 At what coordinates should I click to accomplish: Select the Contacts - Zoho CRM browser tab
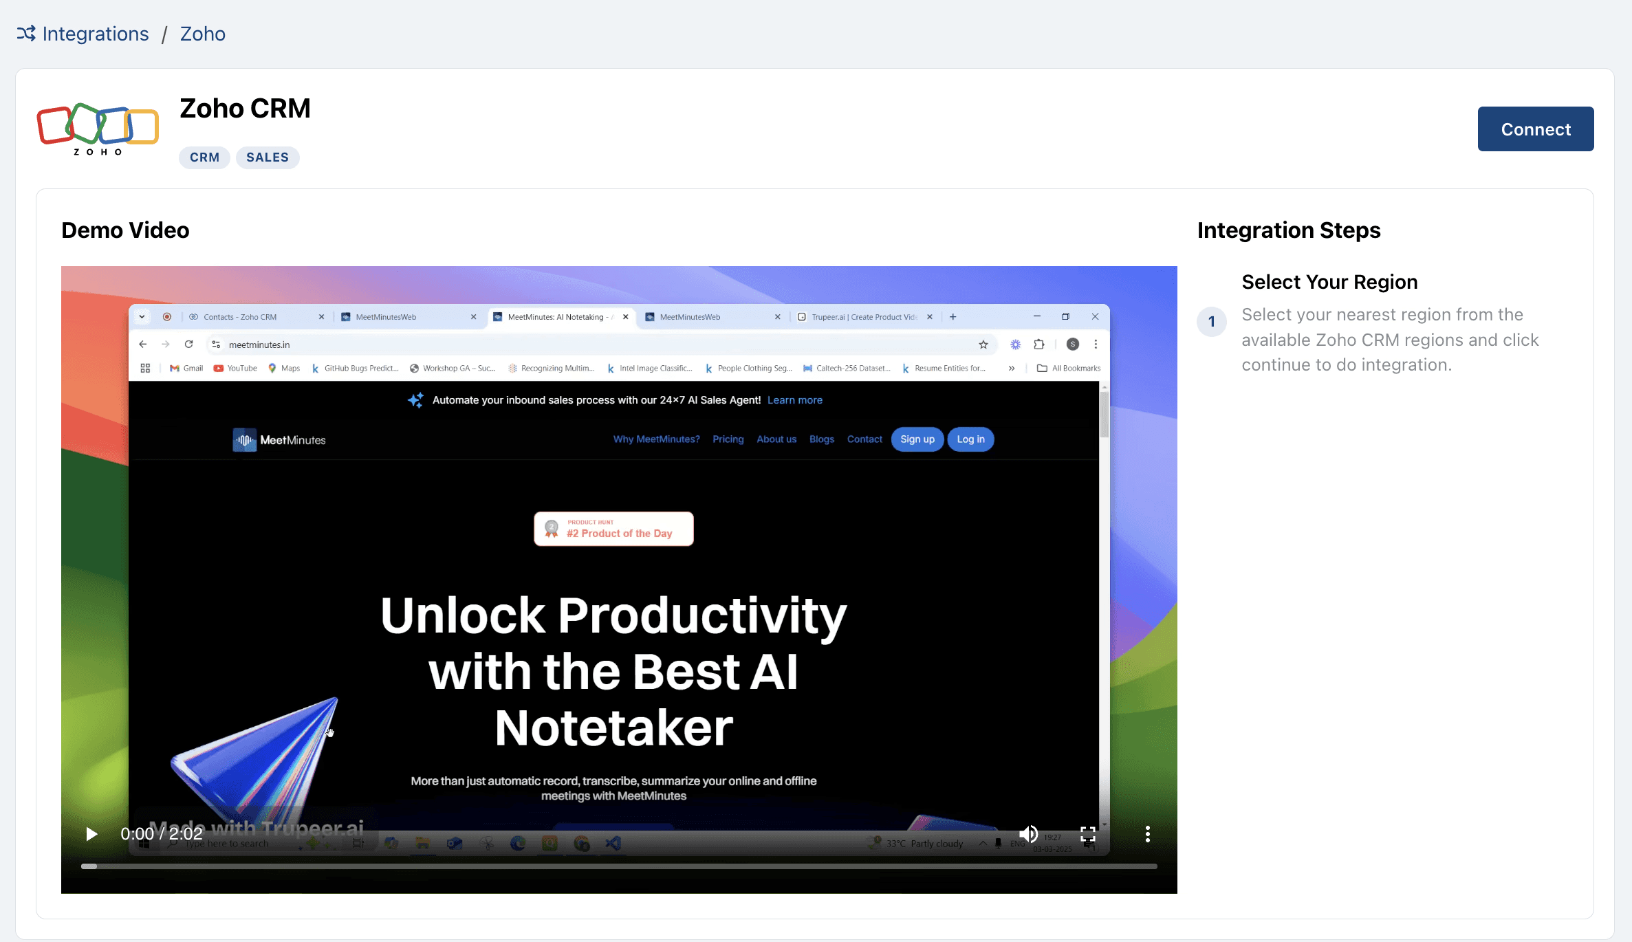point(240,317)
